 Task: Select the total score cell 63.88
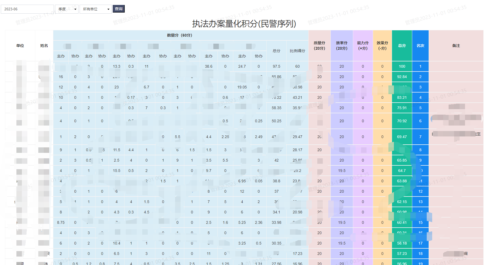[402, 181]
